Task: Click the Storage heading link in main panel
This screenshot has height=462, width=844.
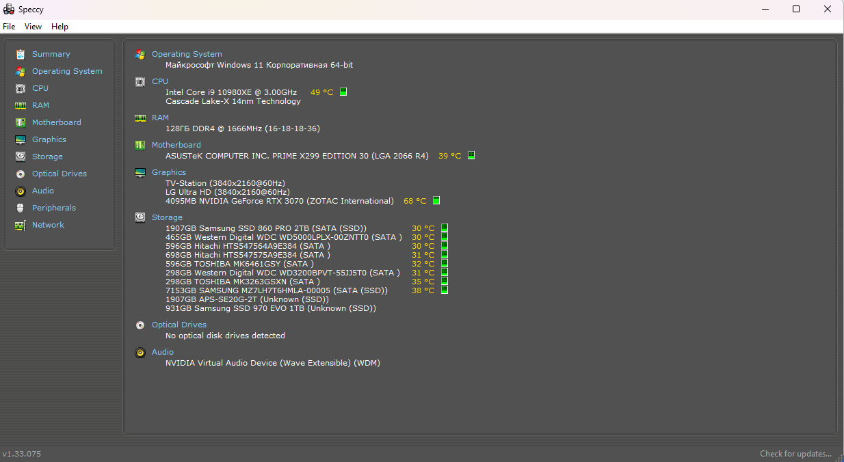Action: tap(167, 217)
